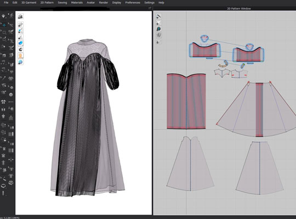Select the curved tan cuff pattern piece
Viewport: 296px width, 219px height.
(223, 64)
